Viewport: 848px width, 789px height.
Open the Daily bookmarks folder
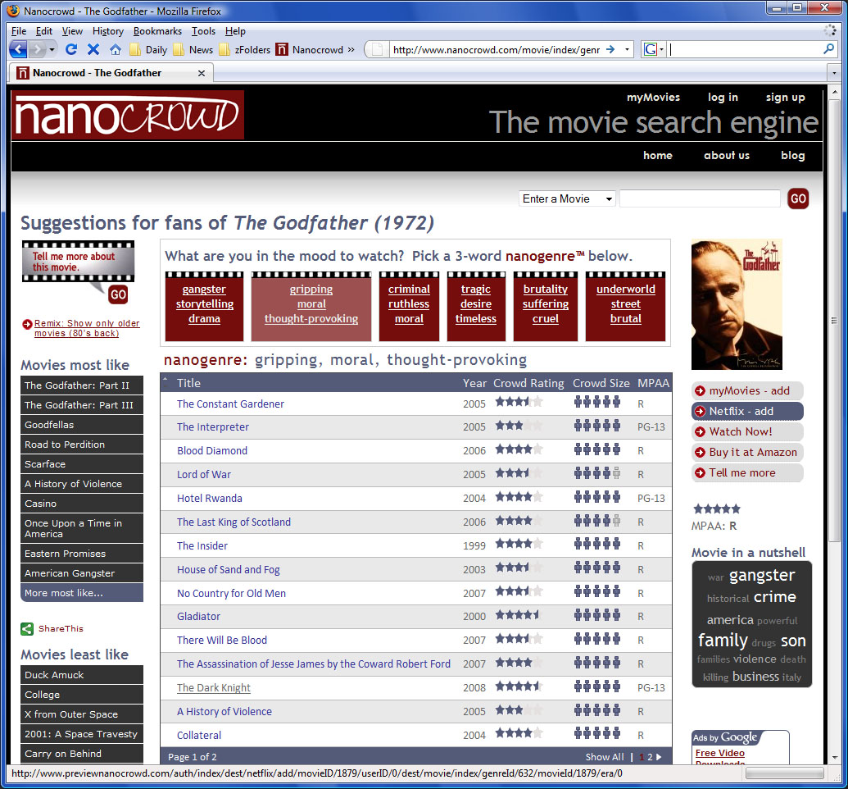point(148,50)
